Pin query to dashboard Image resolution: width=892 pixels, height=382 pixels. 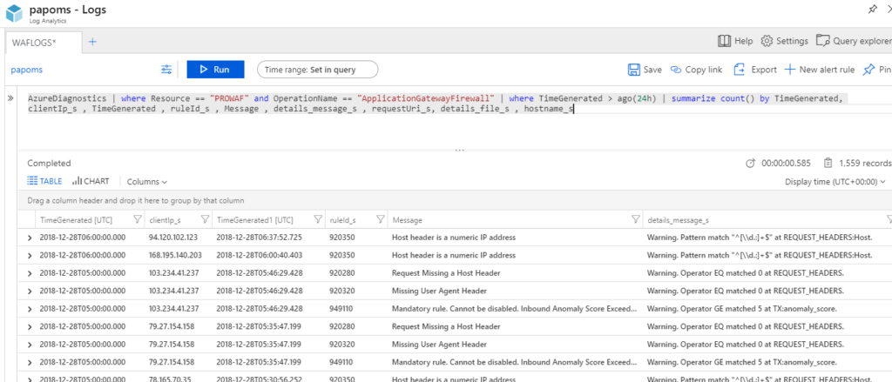[876, 70]
